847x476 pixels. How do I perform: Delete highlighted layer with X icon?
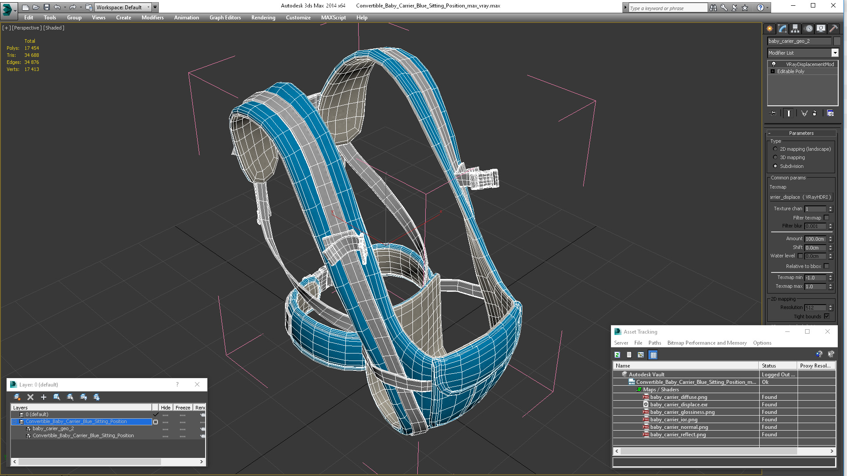(30, 397)
